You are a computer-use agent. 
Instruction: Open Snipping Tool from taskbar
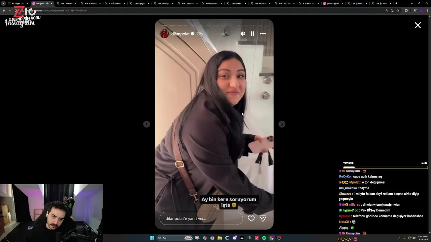pyautogui.click(x=197, y=238)
